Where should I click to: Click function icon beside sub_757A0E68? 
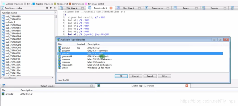[3, 53]
